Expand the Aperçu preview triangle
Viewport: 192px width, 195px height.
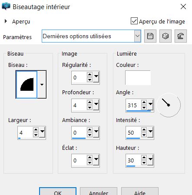6,21
